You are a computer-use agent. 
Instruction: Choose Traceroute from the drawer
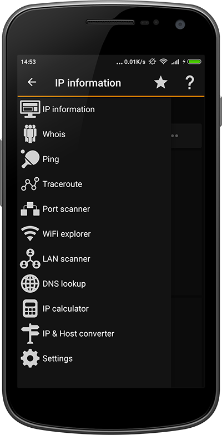tap(94, 184)
